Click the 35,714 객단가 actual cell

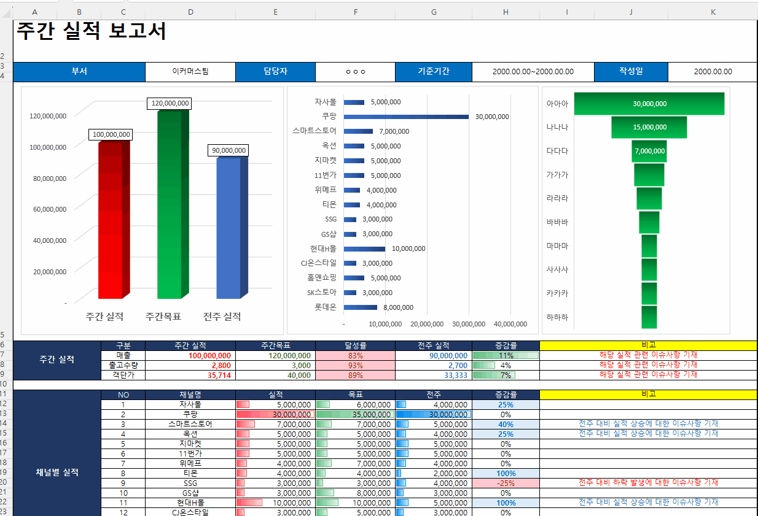tap(190, 375)
